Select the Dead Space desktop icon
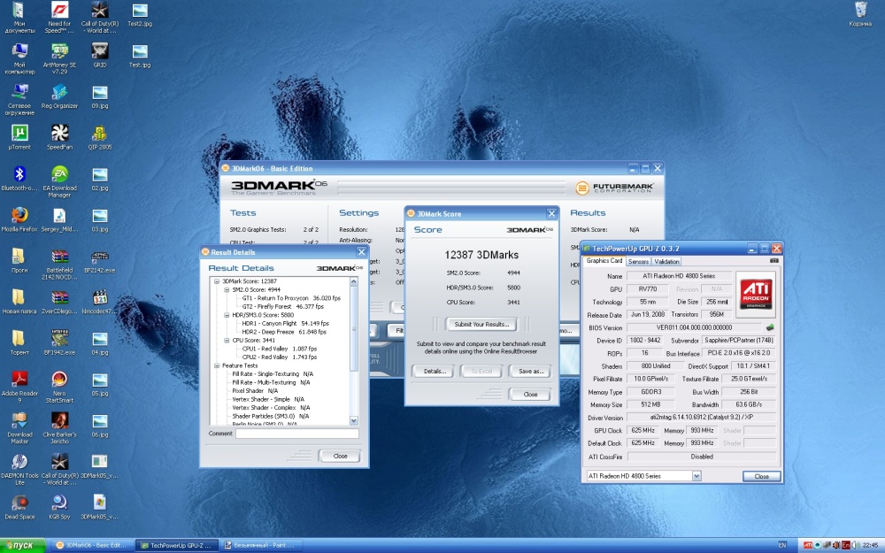The width and height of the screenshot is (885, 553). [x=19, y=507]
